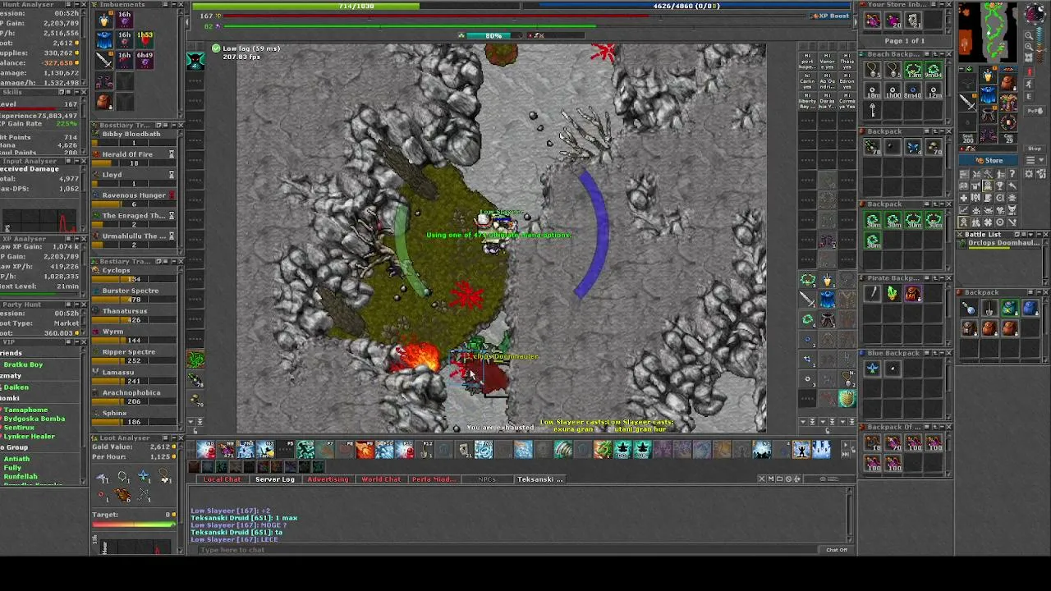Click the 'Page 1 of 1' Store Inbox label

tap(904, 40)
